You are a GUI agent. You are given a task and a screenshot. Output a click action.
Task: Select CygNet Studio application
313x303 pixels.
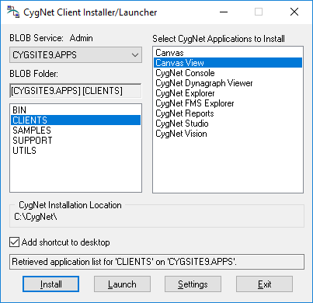(x=228, y=124)
